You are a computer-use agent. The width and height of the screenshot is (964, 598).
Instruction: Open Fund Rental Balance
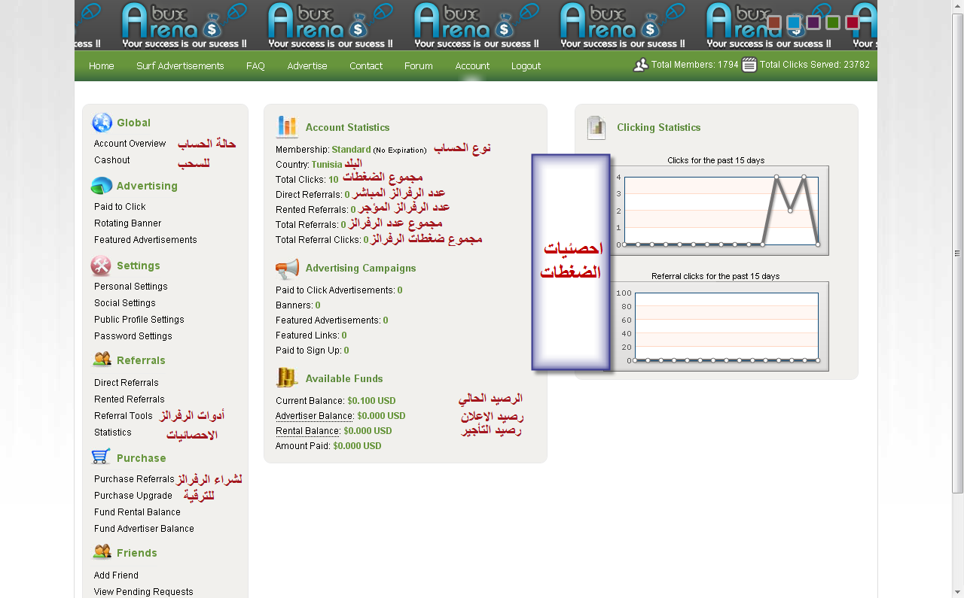[x=137, y=512]
